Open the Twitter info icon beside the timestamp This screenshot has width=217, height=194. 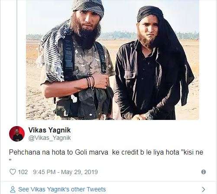[204, 172]
